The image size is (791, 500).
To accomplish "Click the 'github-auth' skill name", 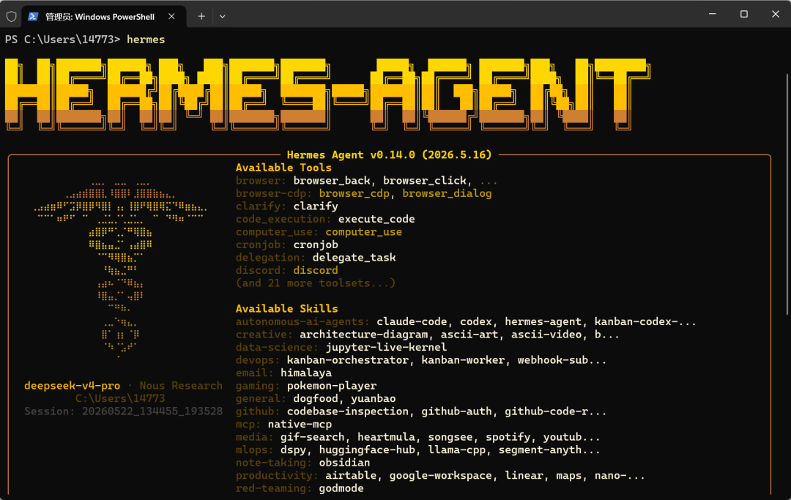I will coord(456,412).
